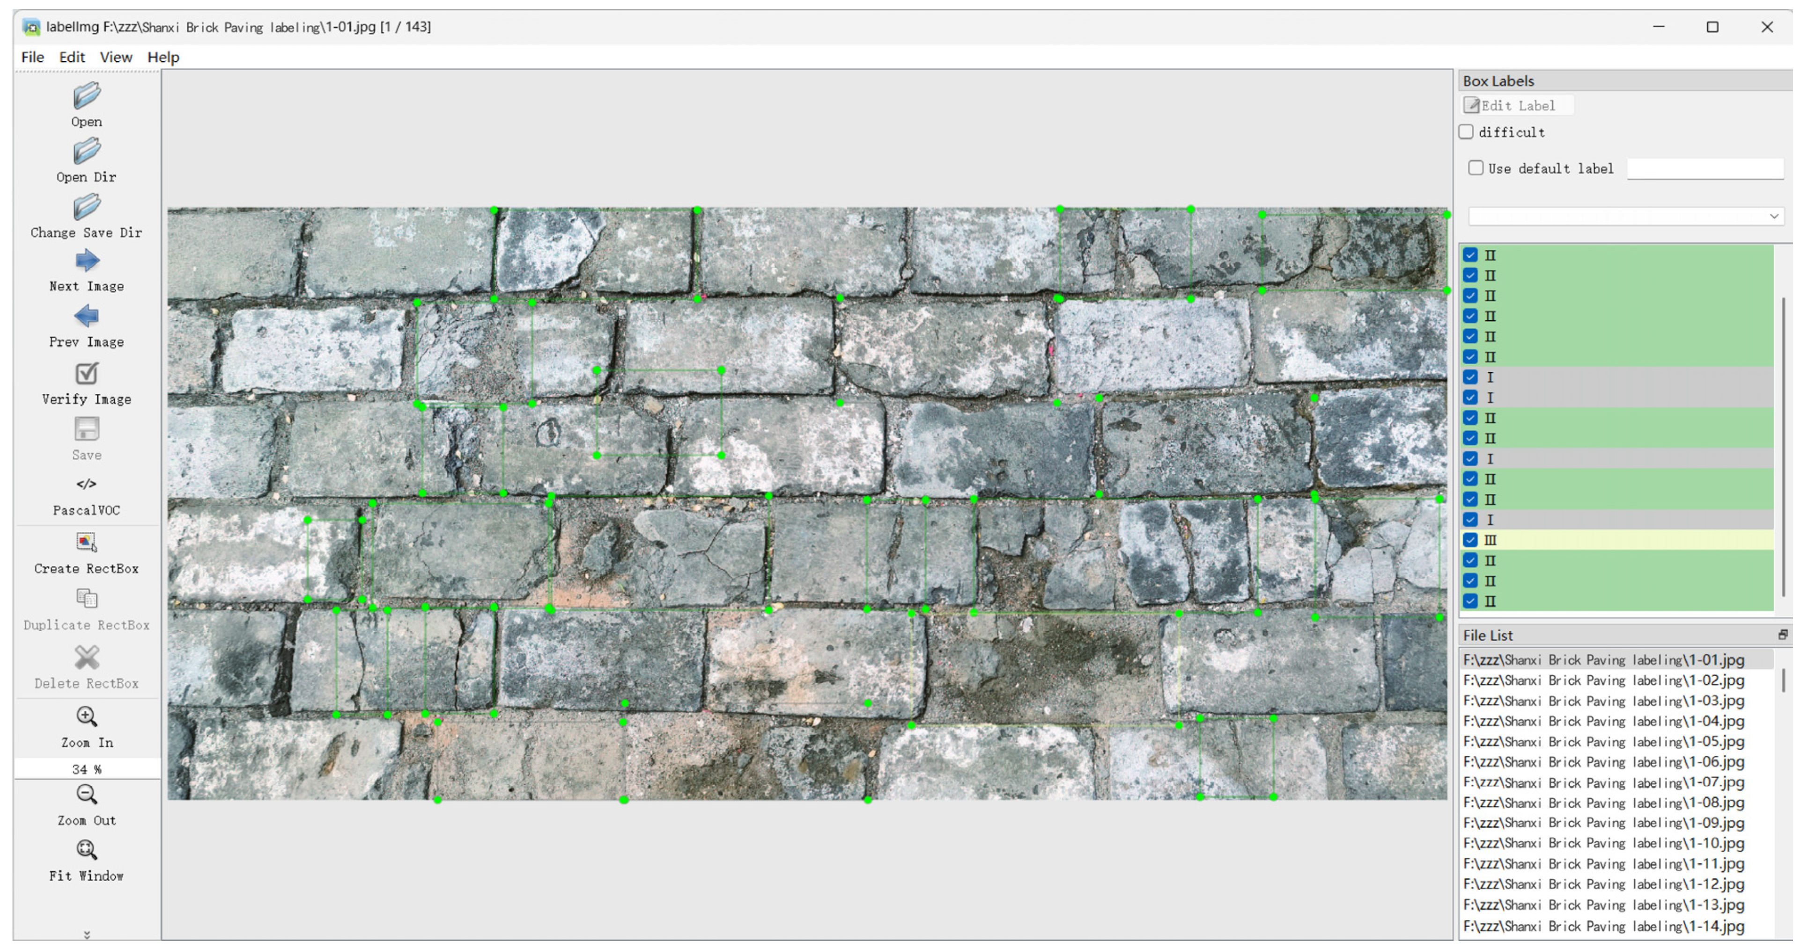The image size is (1801, 950).
Task: Go to Prev Image arrow
Action: (87, 317)
